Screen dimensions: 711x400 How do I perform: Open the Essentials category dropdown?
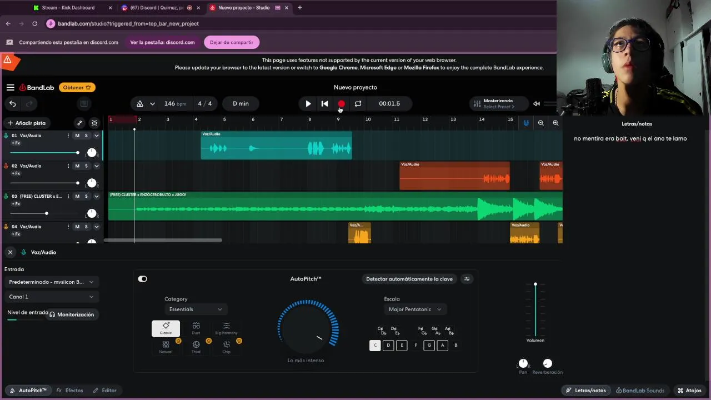196,309
